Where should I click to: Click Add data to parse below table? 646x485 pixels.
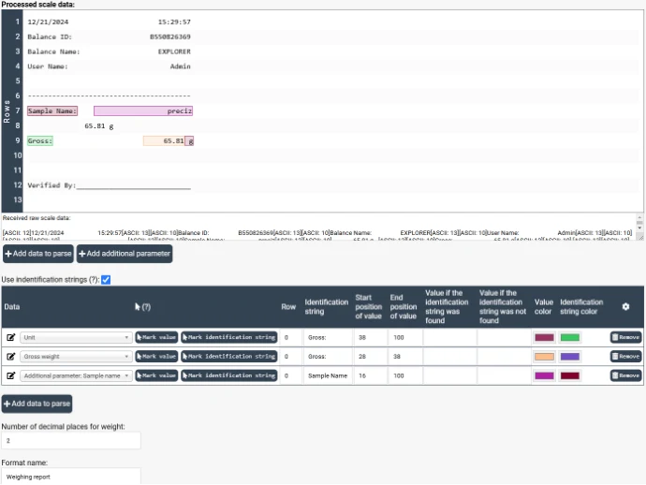(37, 404)
